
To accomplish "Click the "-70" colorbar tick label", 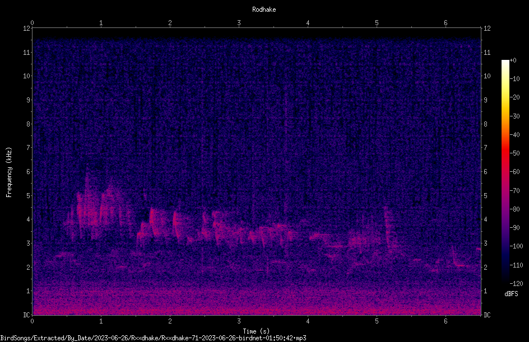I will (x=514, y=191).
